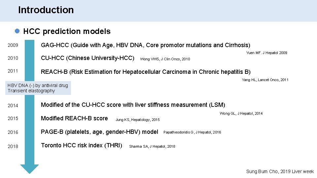Click the blue downward timeline arrow
Viewport: 317px width, 178px height.
(x=29, y=105)
